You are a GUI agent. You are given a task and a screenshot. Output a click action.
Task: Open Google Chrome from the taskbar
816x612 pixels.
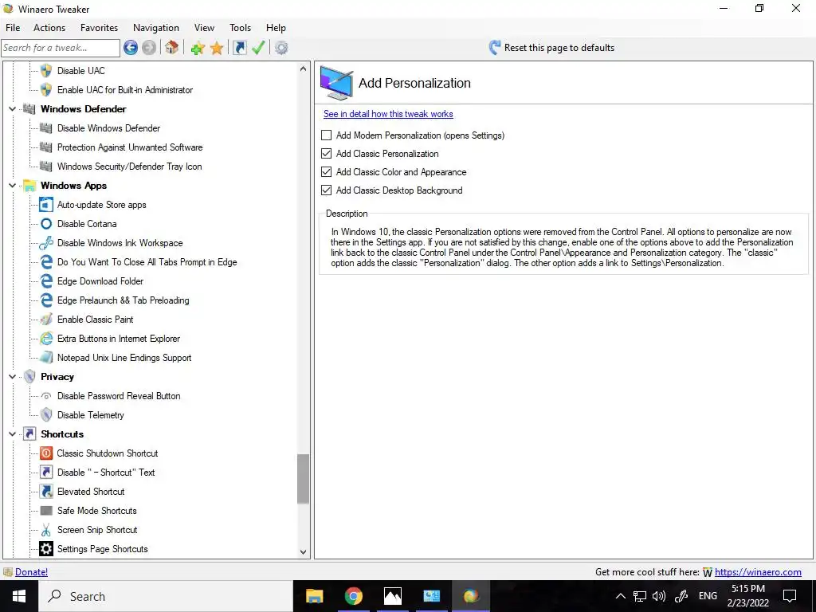pyautogui.click(x=354, y=596)
